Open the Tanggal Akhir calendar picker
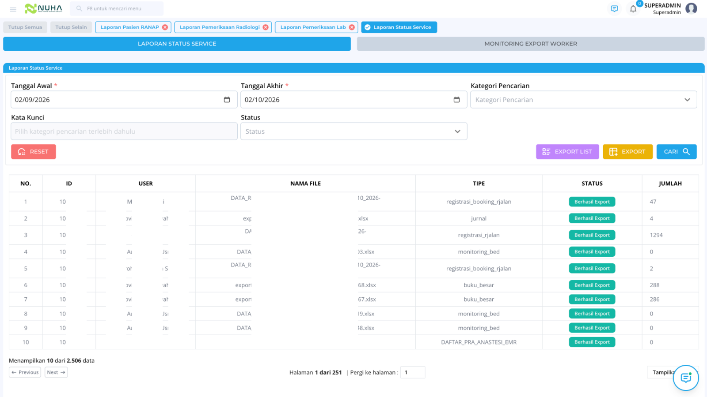 pyautogui.click(x=456, y=100)
